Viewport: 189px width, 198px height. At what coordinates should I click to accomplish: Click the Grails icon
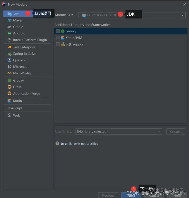(10, 87)
